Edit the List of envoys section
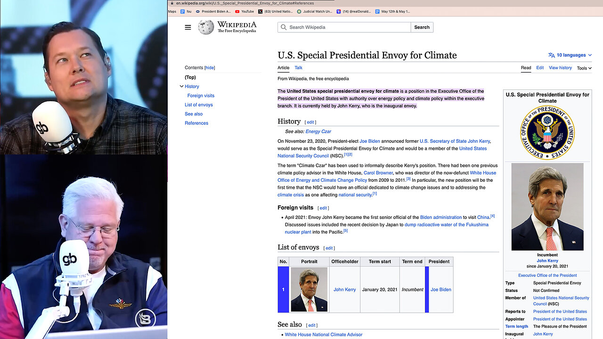603x339 pixels. [329, 248]
